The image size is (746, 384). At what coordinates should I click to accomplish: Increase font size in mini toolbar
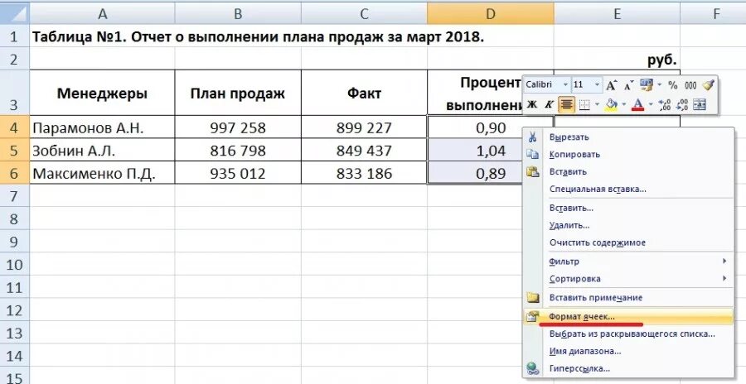click(611, 85)
